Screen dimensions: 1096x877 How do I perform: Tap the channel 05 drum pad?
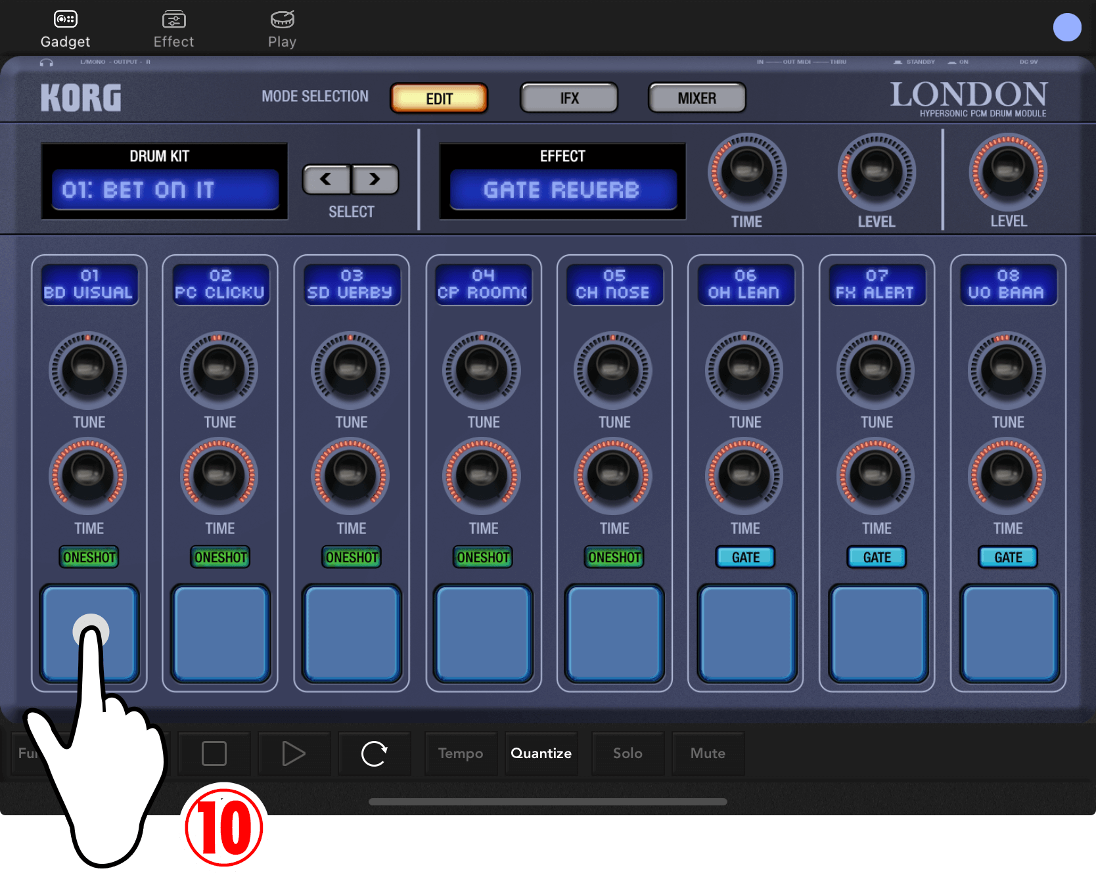coord(615,634)
